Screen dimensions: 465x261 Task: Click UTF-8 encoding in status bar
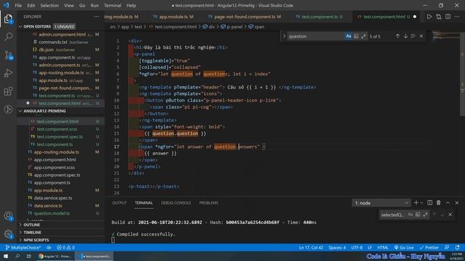tap(357, 247)
